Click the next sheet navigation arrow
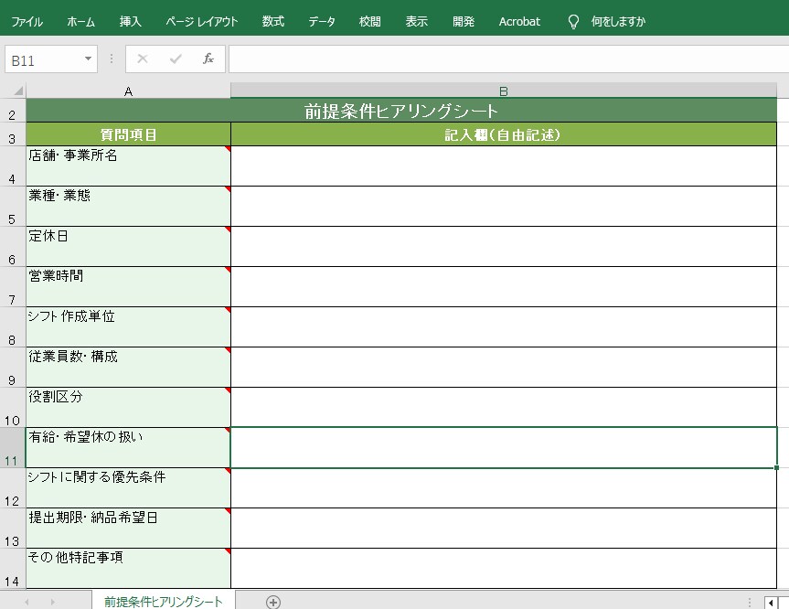The height and width of the screenshot is (609, 789). 52,602
